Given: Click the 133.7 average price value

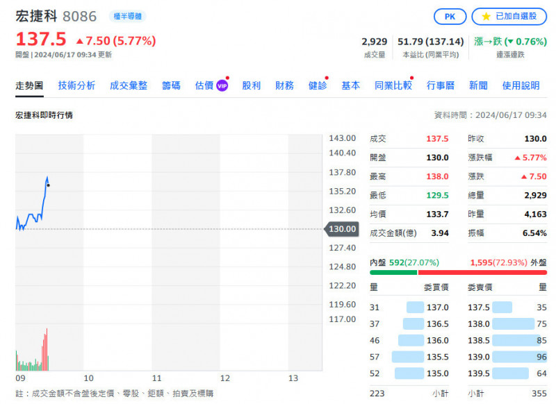Looking at the screenshot, I should [x=437, y=214].
